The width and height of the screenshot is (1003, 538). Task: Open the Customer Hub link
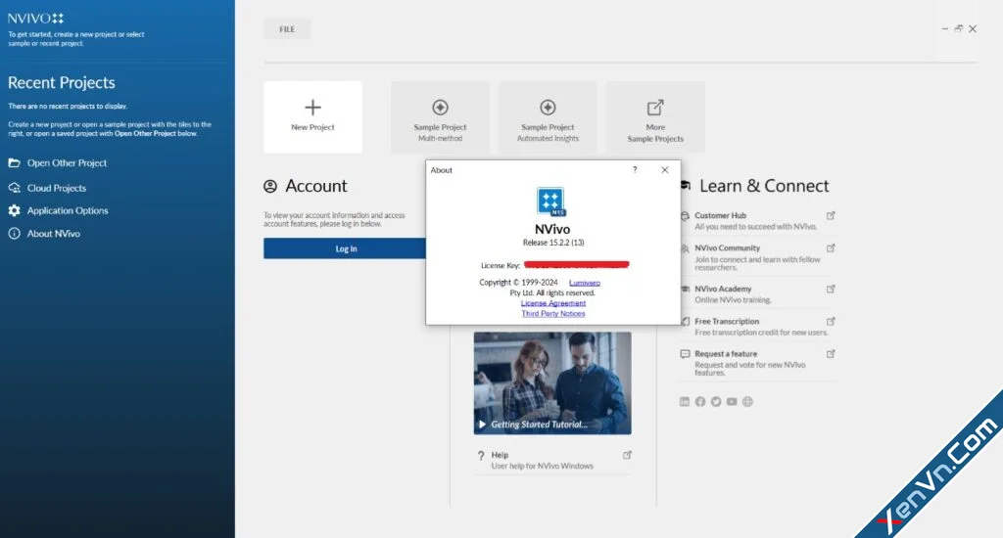[x=720, y=216]
